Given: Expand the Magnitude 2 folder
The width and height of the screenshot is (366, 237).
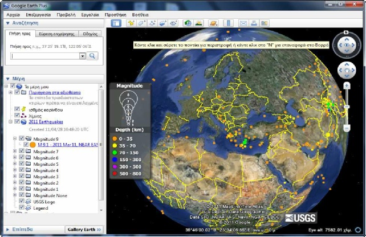Looking at the screenshot, I should click(x=15, y=182).
